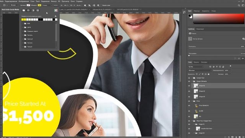Switch to the Swatches tab in Color panel
The image size is (245, 138).
click(x=197, y=11)
